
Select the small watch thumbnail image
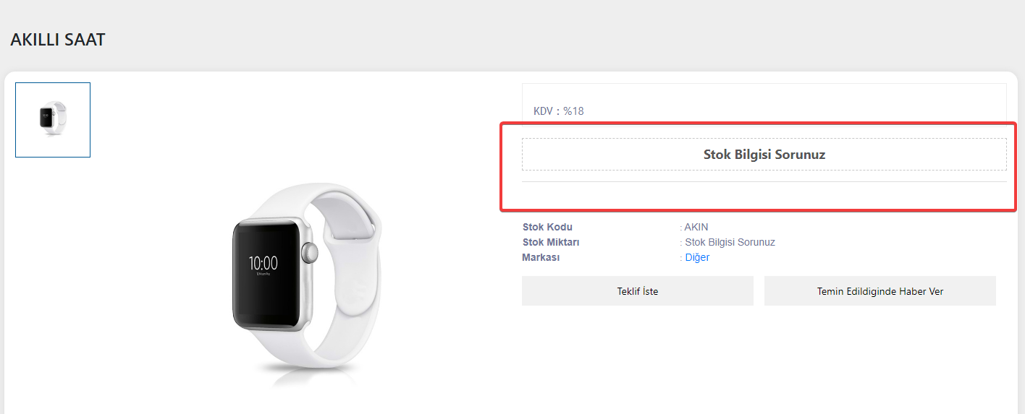point(53,120)
